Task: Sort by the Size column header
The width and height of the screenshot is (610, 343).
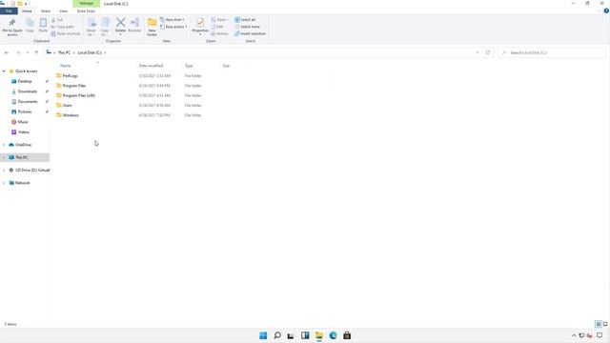Action: tap(226, 66)
